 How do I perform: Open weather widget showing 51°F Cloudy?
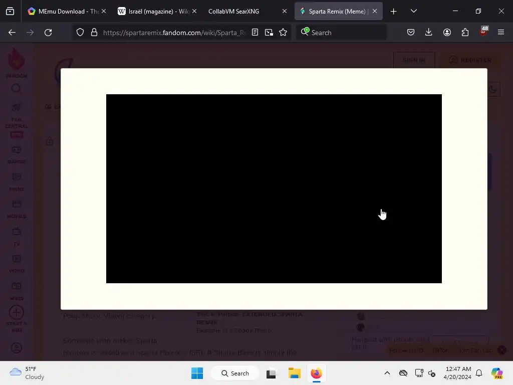[27, 373]
